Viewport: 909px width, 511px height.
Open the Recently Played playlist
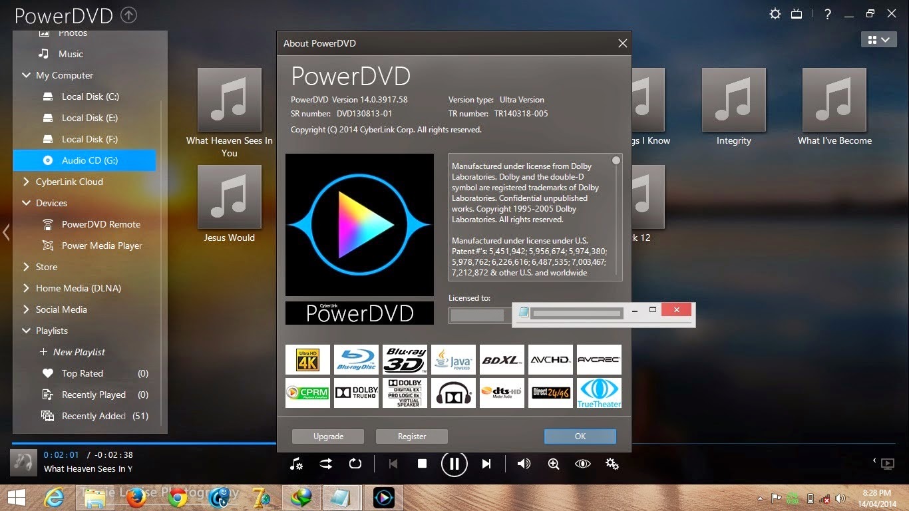point(93,395)
